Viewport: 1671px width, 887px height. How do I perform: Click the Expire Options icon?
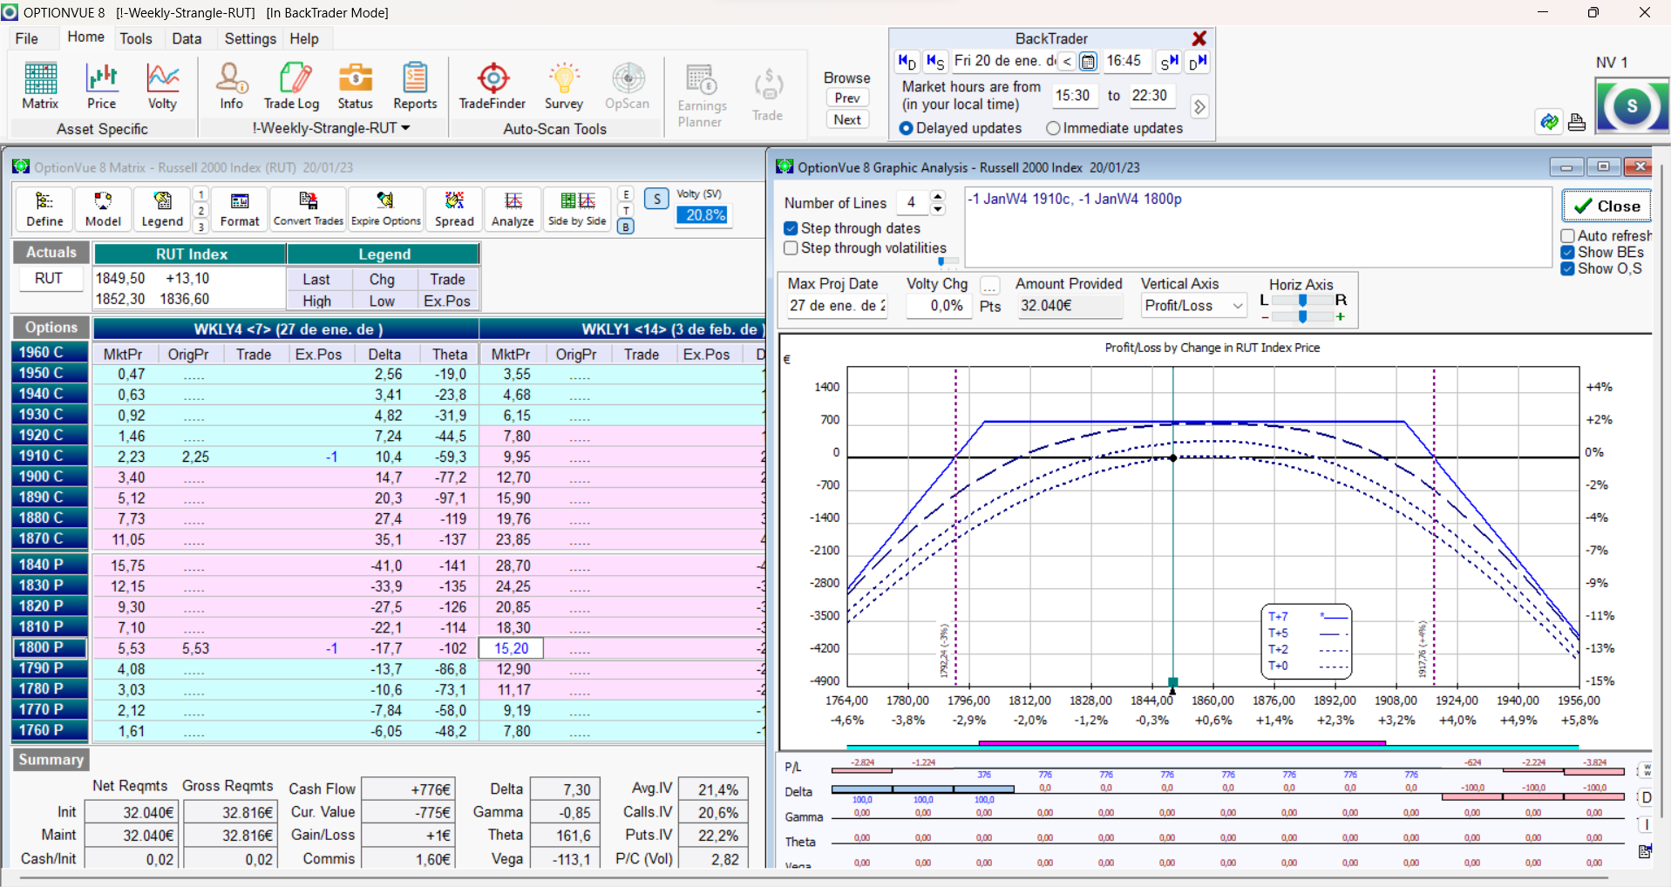[385, 209]
